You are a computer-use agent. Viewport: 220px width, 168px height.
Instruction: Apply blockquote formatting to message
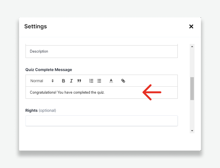click(x=79, y=81)
